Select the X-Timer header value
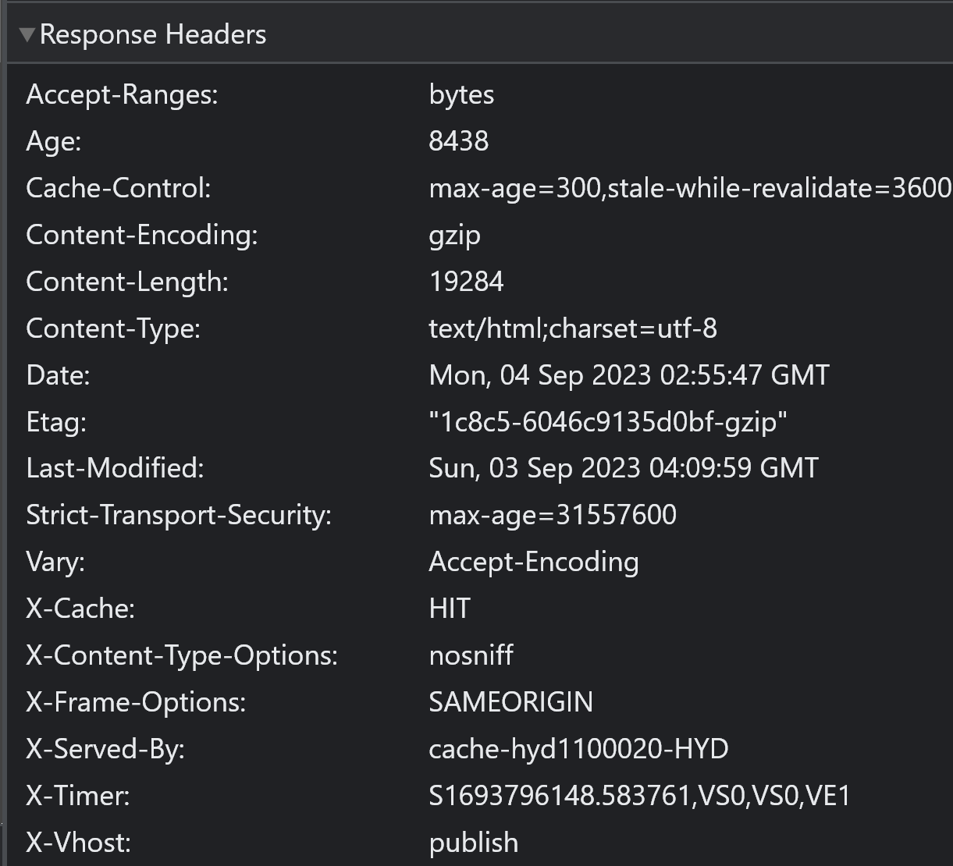Viewport: 953px width, 866px height. [x=640, y=796]
